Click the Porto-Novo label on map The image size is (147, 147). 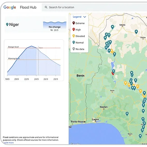coord(78,122)
